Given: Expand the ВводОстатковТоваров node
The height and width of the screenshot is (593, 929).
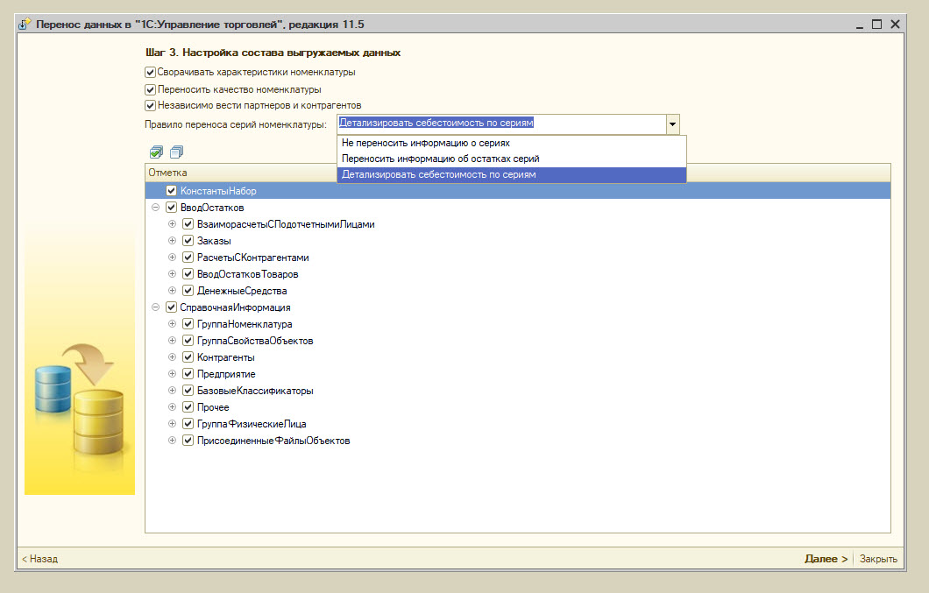Looking at the screenshot, I should tap(172, 273).
